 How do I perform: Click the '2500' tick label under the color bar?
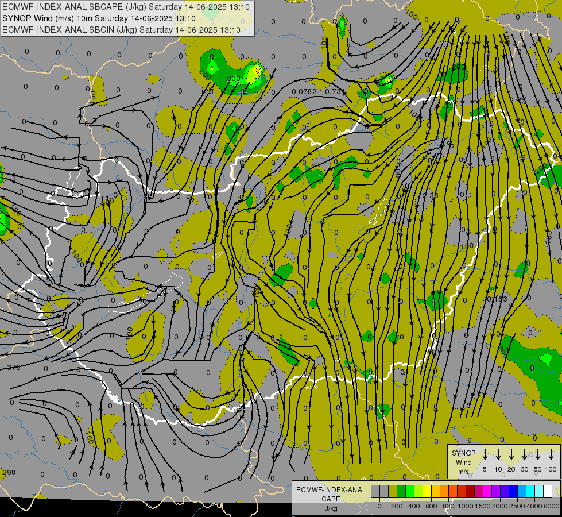[x=517, y=506]
